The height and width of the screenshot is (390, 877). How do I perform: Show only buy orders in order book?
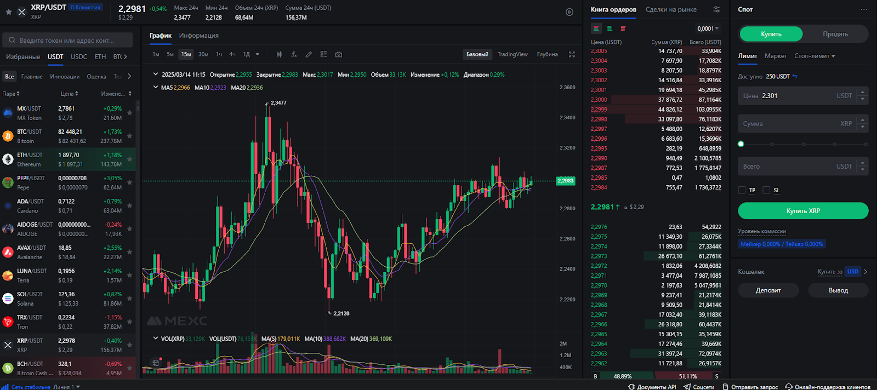click(x=610, y=28)
